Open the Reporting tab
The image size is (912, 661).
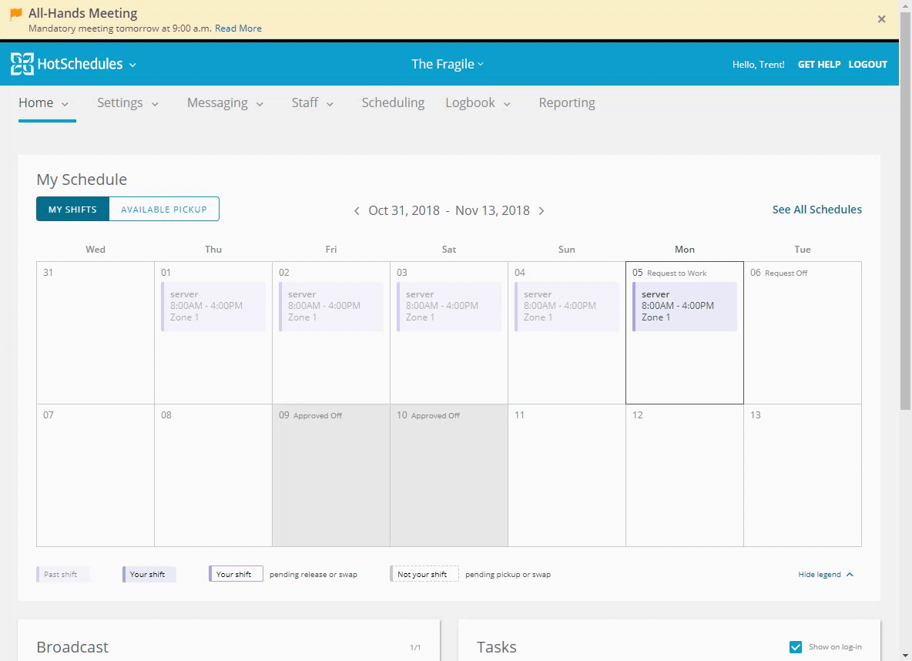567,103
